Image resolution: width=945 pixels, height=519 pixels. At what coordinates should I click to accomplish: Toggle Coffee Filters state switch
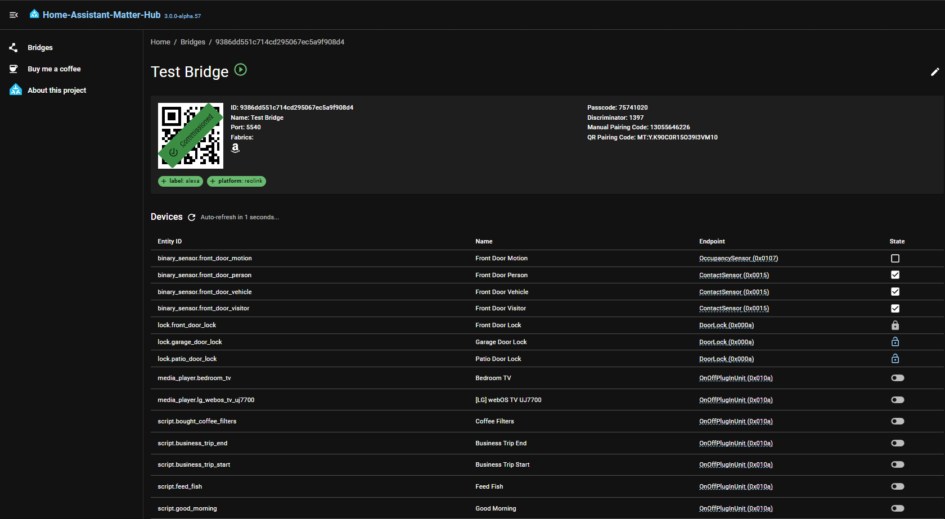[x=897, y=421]
